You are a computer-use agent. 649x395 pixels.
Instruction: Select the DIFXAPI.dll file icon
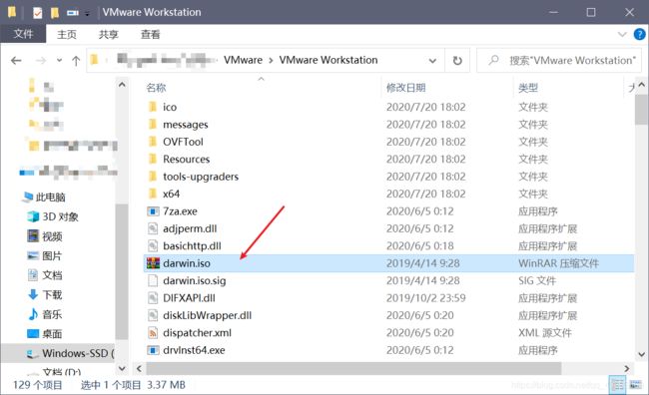point(153,298)
